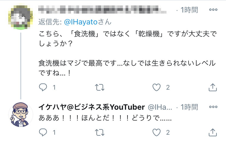
Task: Share the first tweet via share icon
Action: pos(213,87)
